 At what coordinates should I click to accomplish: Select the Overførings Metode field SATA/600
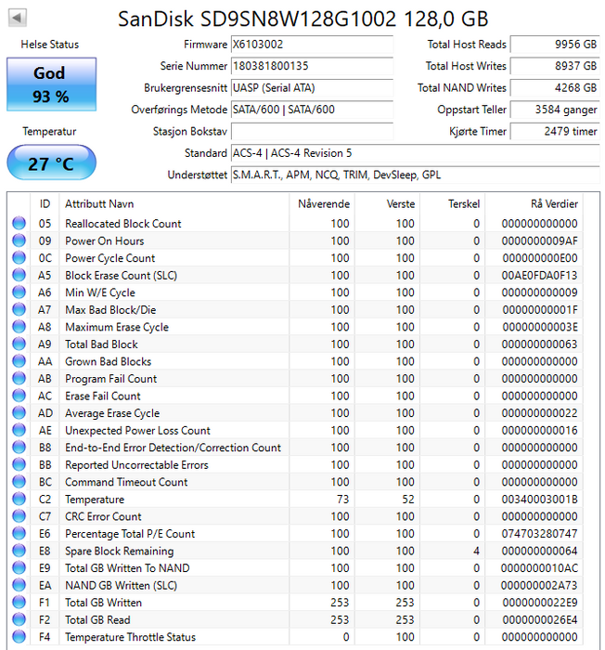coord(312,110)
